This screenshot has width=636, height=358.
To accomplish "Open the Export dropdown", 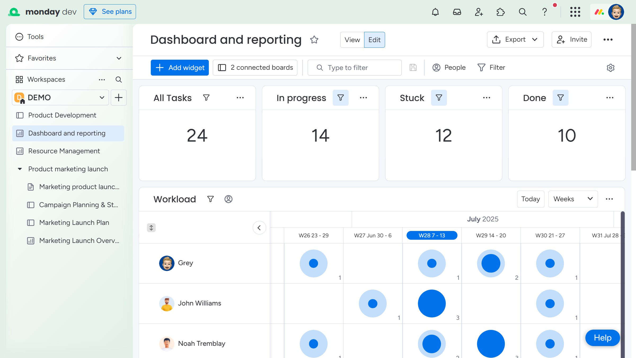I will click(515, 40).
